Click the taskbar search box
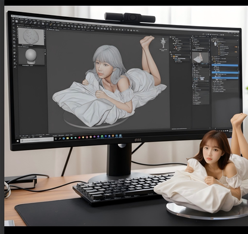 [37, 140]
